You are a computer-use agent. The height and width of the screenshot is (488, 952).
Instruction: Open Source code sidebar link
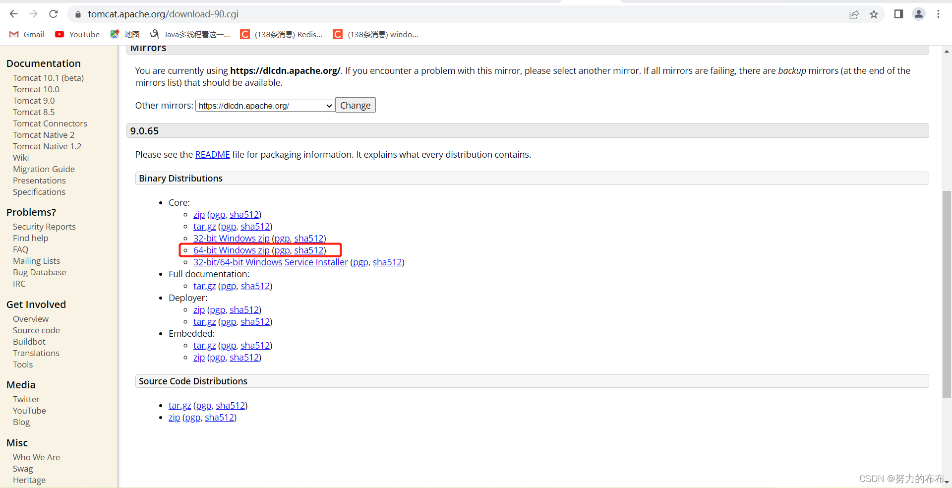tap(36, 330)
